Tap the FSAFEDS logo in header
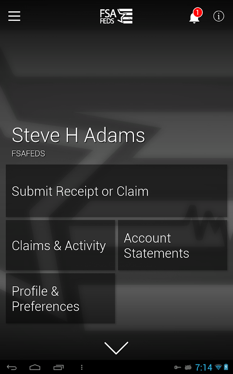 pyautogui.click(x=116, y=16)
